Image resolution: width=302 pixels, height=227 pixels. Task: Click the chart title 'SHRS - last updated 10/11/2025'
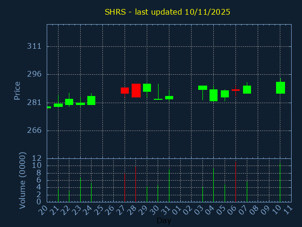click(168, 12)
